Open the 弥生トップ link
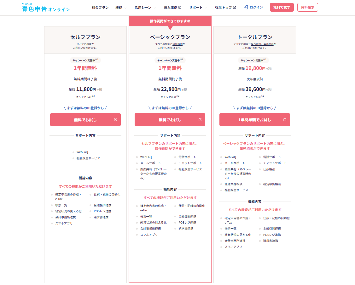The image size is (355, 285). pos(223,8)
